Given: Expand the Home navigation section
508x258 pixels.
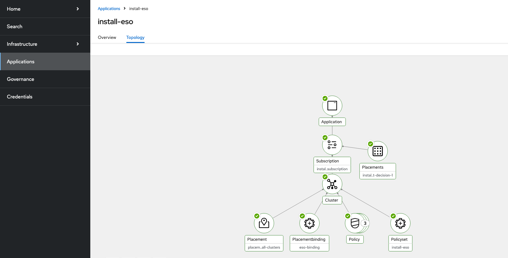Looking at the screenshot, I should click(77, 9).
